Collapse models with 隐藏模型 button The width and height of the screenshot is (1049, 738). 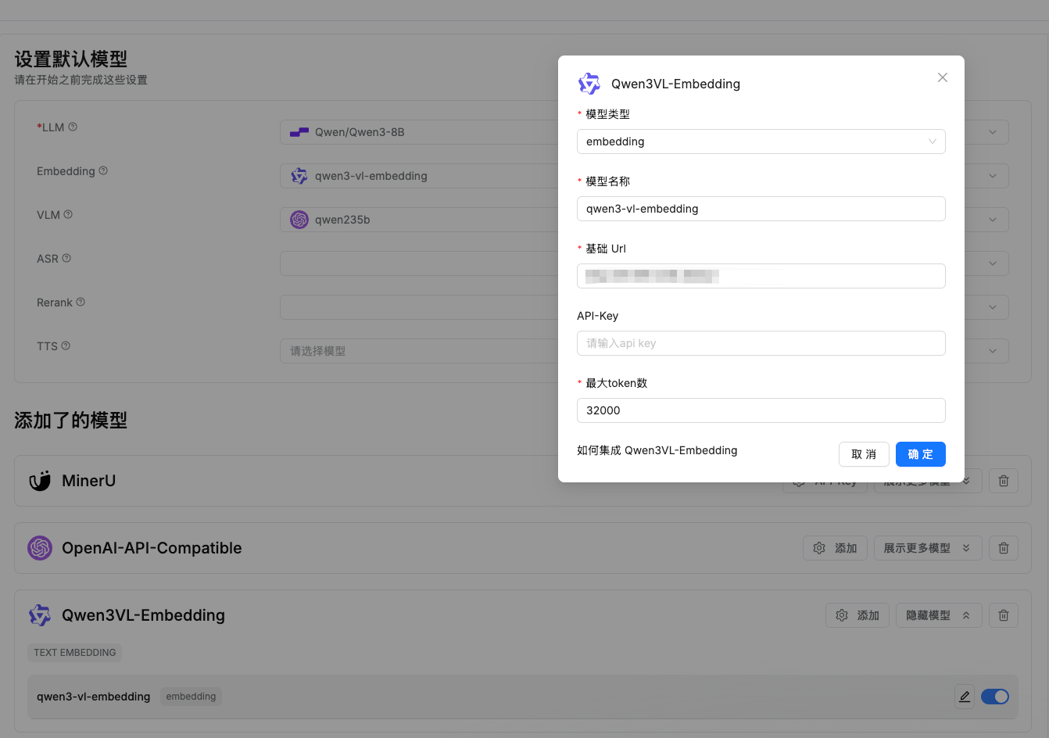(938, 615)
